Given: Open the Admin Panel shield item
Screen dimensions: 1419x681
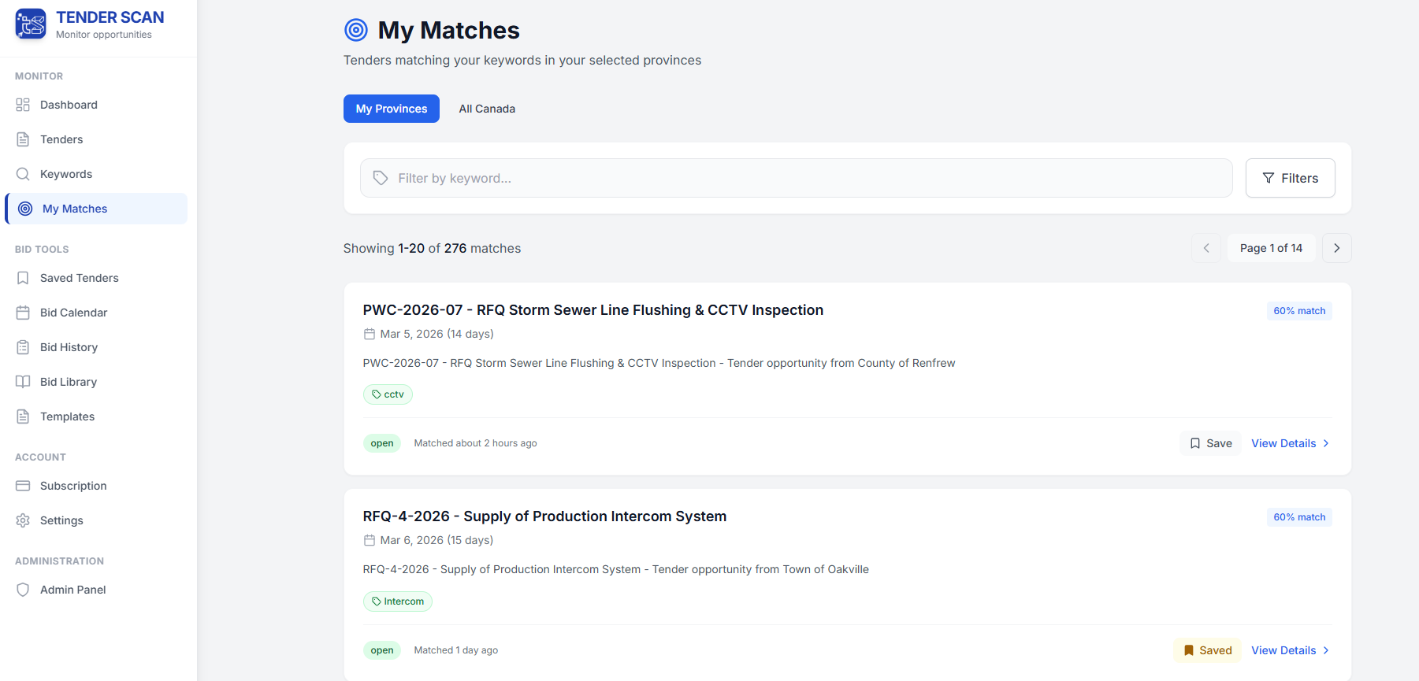Looking at the screenshot, I should 72,590.
